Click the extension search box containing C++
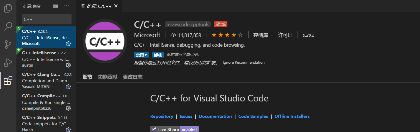420x132 pixels. click(47, 19)
